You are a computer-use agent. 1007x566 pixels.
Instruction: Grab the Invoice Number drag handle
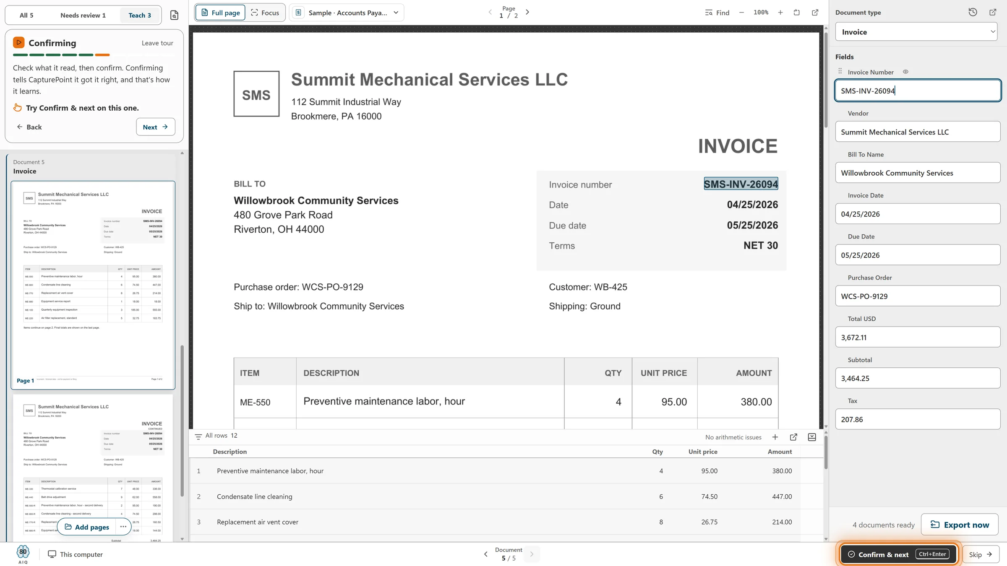coord(840,71)
